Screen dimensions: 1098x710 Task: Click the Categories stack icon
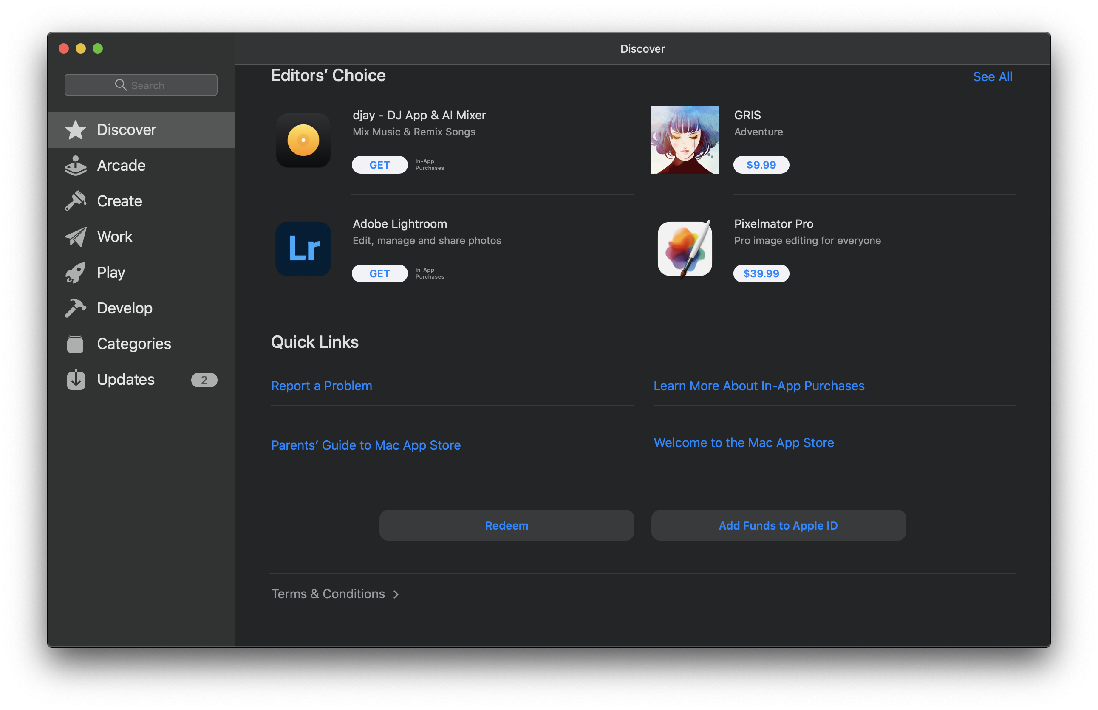click(76, 344)
